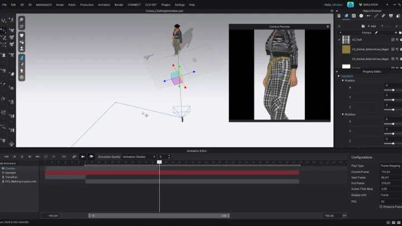This screenshot has height=226, width=402.
Task: Click the edit pencil beside Primary
Action: click(376, 32)
